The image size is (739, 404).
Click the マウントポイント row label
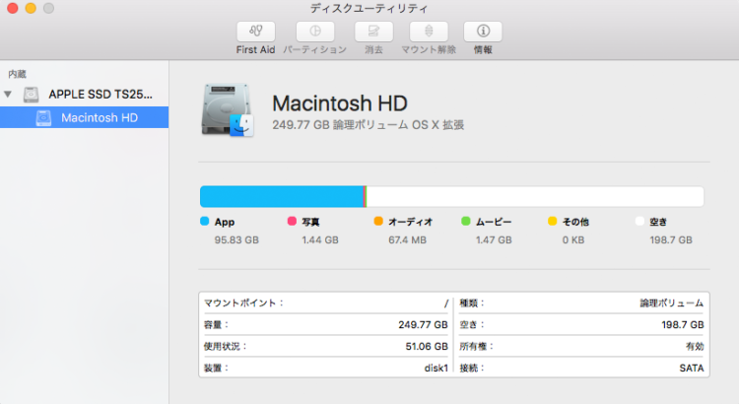click(x=243, y=303)
